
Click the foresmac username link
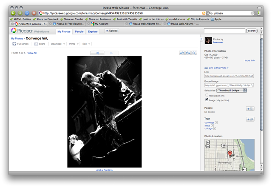click(x=218, y=42)
